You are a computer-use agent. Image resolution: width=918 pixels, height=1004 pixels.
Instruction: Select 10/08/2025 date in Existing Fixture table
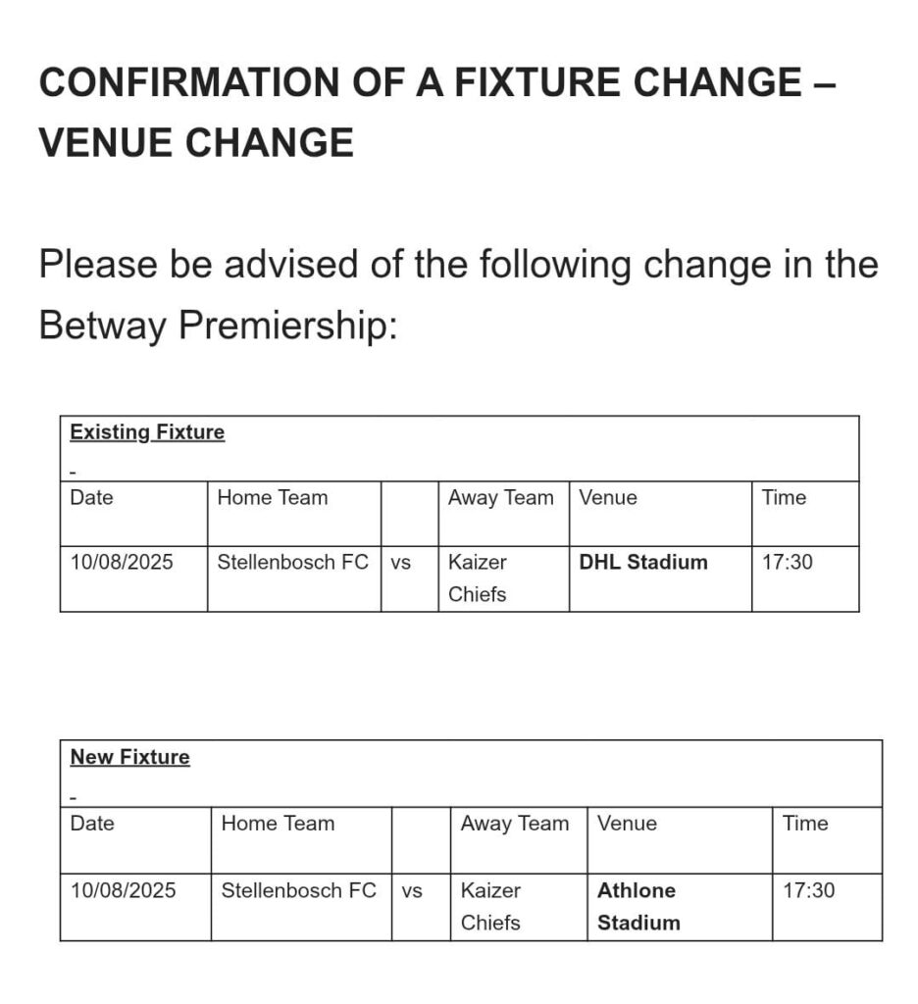coord(122,562)
